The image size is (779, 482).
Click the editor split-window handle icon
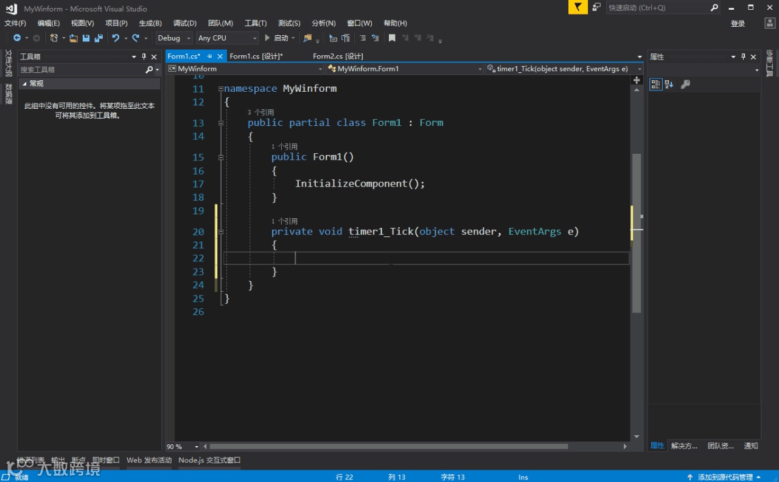click(637, 80)
